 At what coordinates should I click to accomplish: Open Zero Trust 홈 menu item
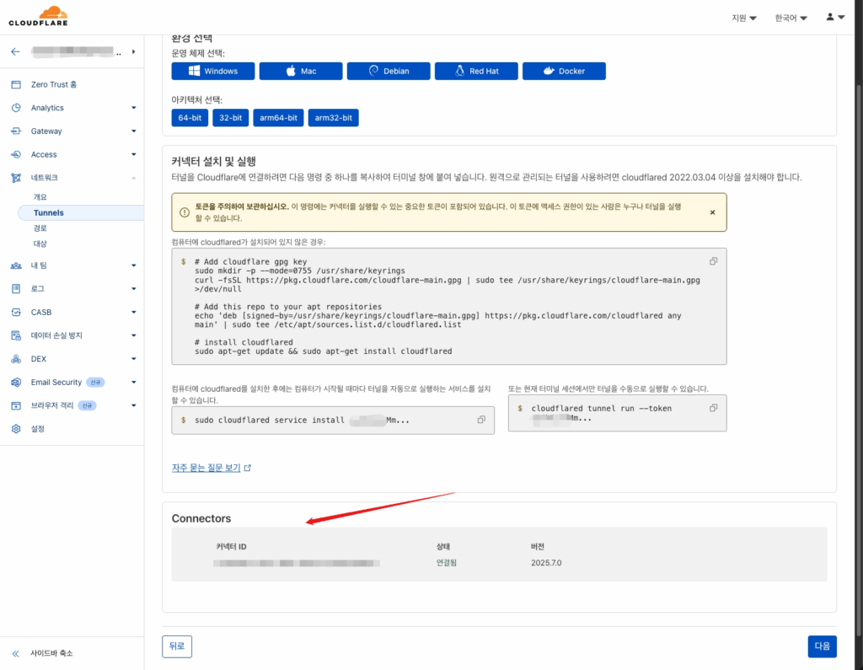pos(54,84)
